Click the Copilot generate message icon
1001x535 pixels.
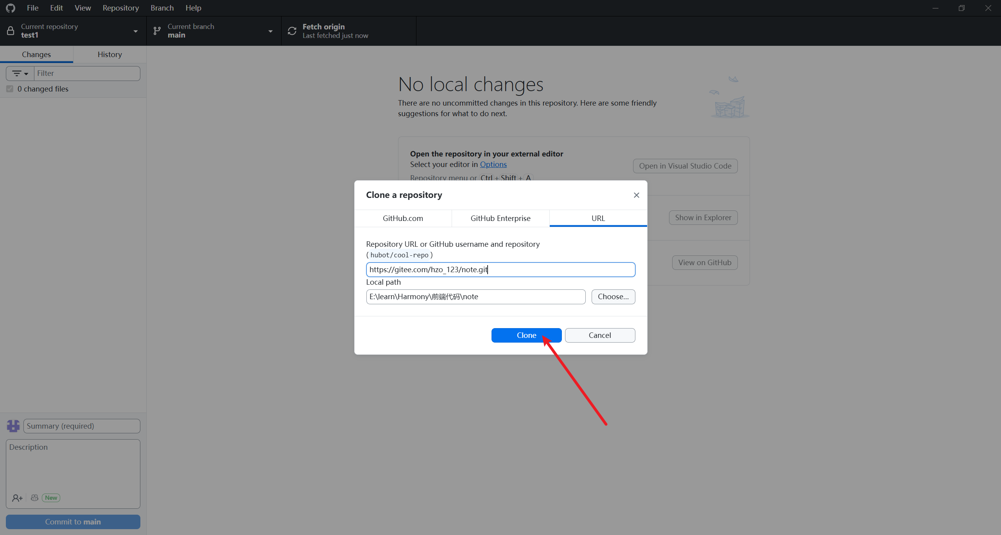[x=35, y=498]
